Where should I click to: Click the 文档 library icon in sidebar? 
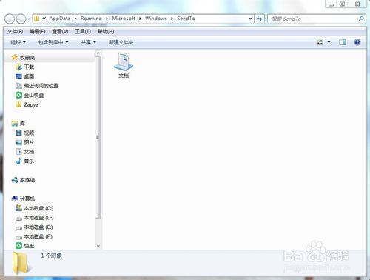tap(18, 152)
